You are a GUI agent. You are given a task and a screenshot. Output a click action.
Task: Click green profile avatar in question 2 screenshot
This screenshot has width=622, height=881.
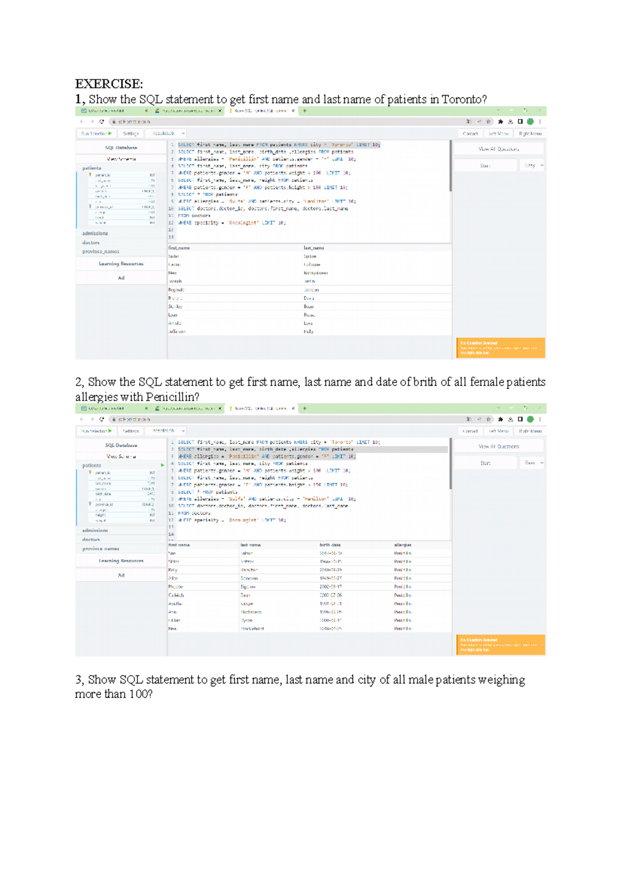[530, 419]
